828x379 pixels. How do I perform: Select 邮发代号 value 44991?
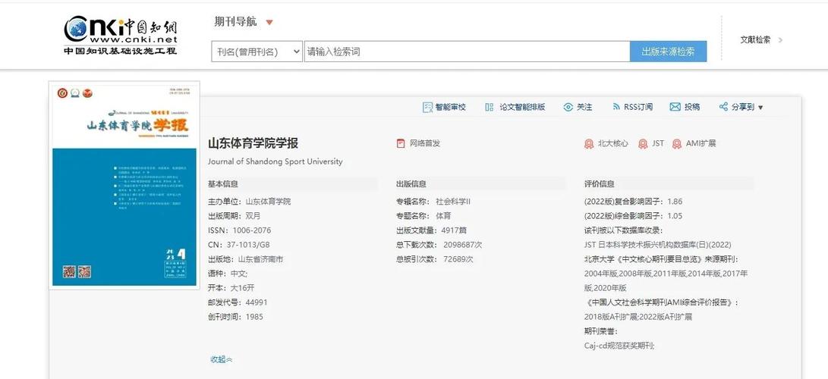257,302
